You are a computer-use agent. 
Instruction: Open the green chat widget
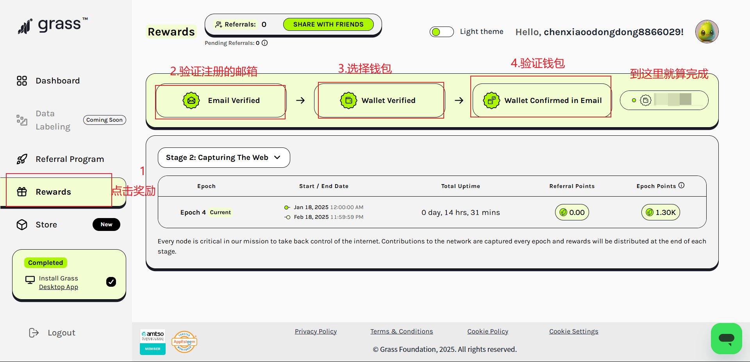click(x=726, y=338)
